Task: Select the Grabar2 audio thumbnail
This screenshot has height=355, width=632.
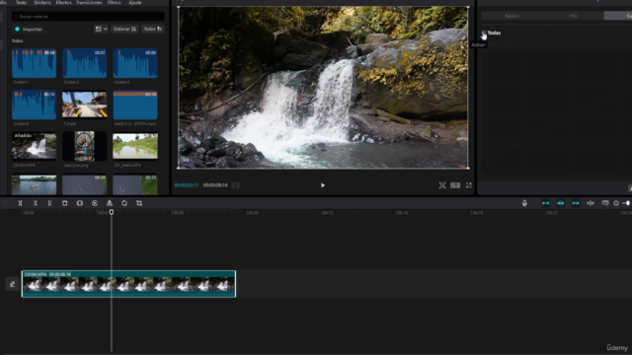Action: 85,63
